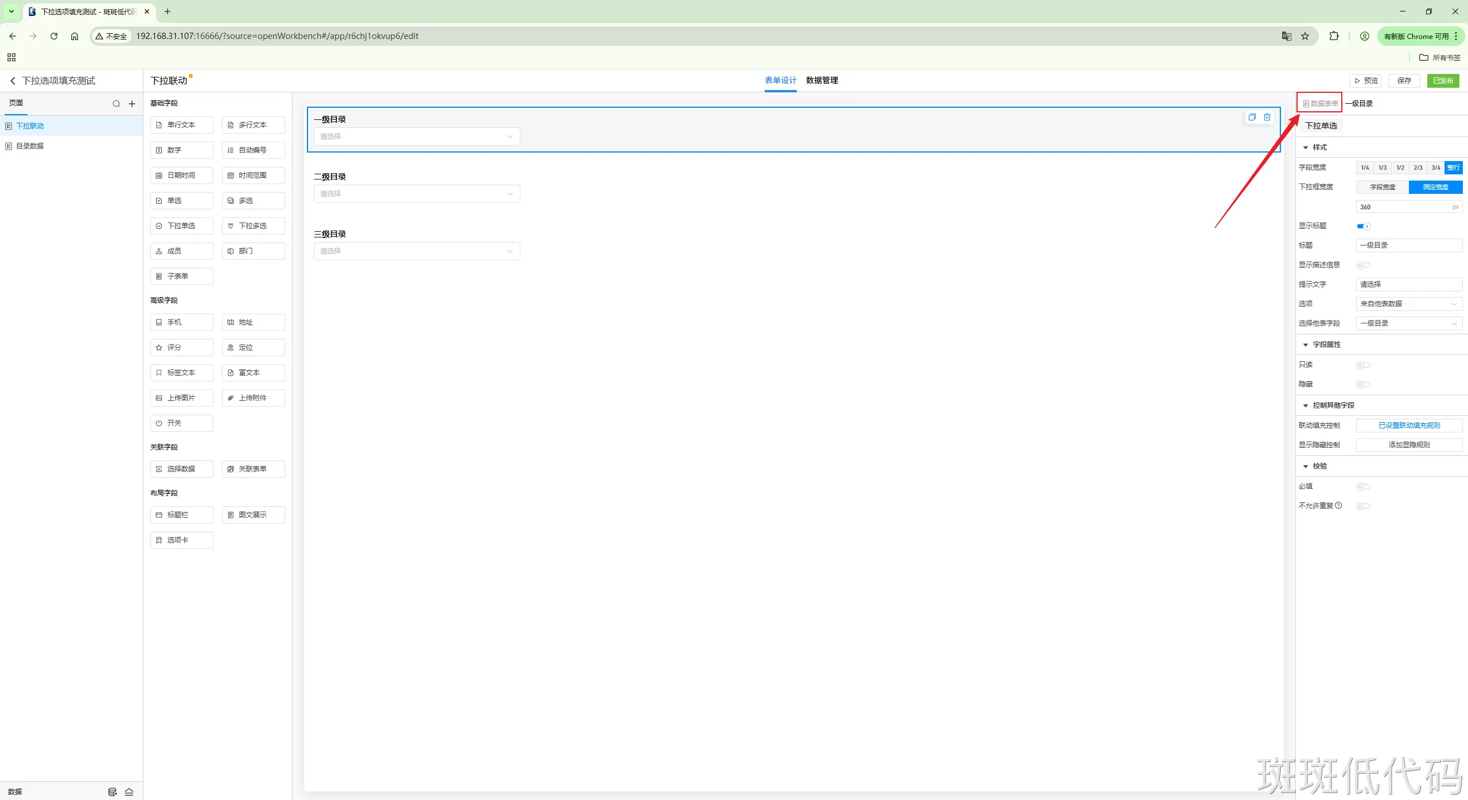Select 1/2 field width option
This screenshot has width=1468, height=800.
pyautogui.click(x=1400, y=167)
